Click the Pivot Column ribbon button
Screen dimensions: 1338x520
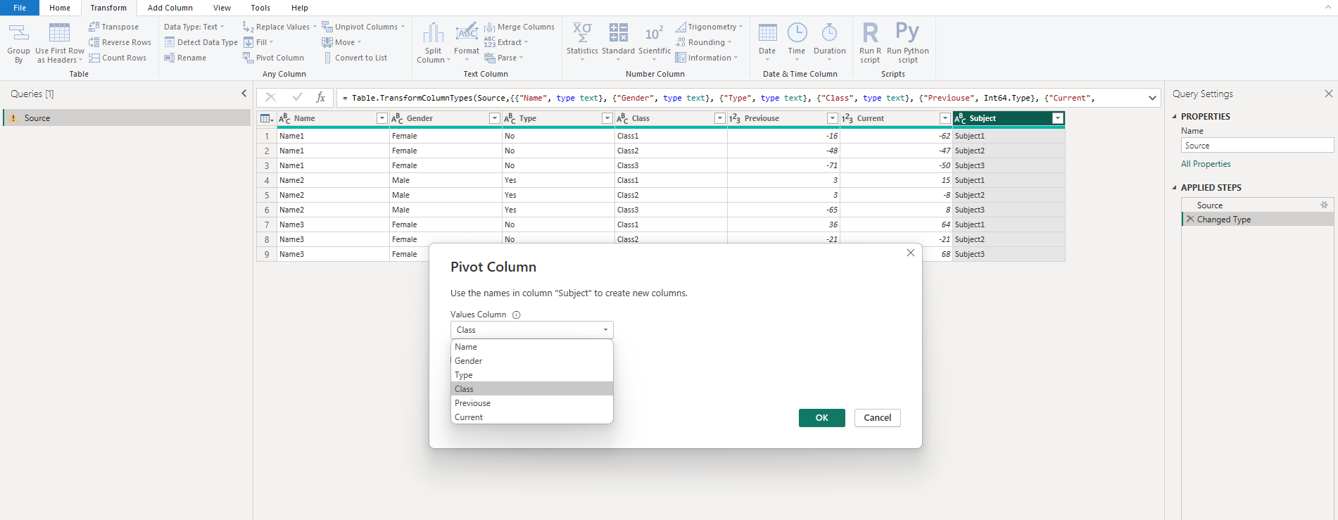(x=274, y=58)
